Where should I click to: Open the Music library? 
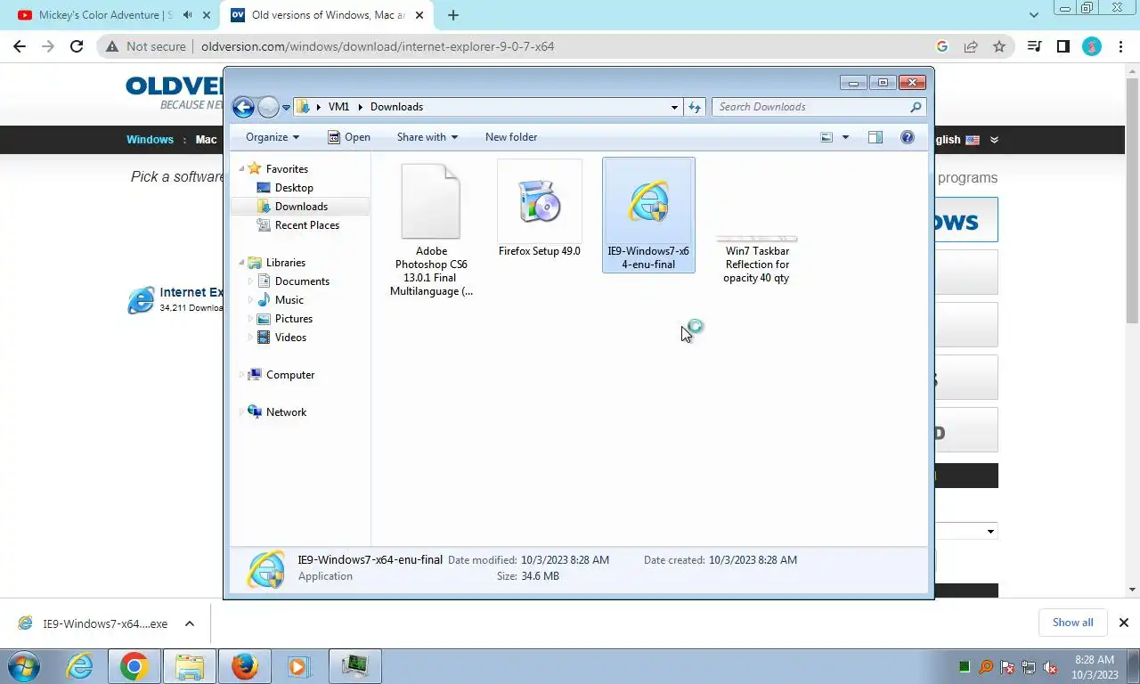289,300
